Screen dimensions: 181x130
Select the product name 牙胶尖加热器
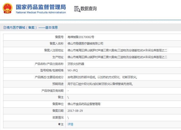[x=76, y=64]
